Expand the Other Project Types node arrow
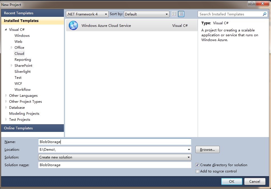The width and height of the screenshot is (271, 189). point(6,102)
